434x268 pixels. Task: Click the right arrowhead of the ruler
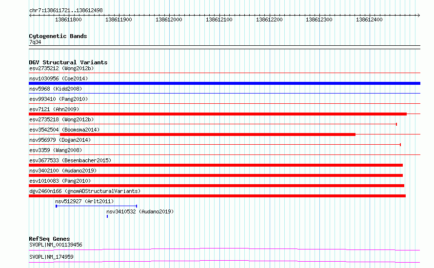pyautogui.click(x=419, y=16)
